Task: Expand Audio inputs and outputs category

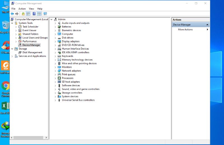Action: [x=55, y=23]
